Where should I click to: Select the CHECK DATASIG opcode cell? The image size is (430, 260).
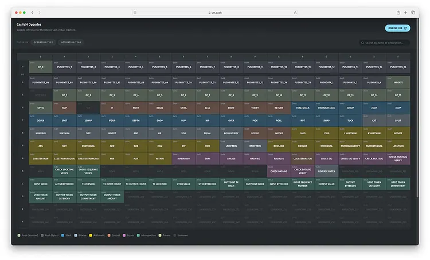click(279, 171)
